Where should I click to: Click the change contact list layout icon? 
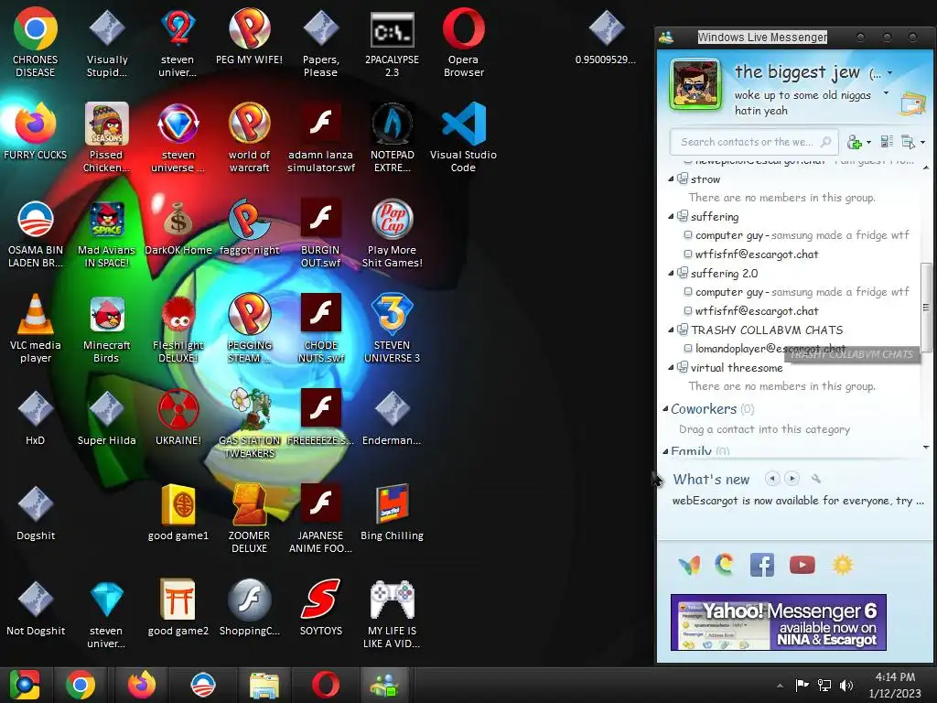[x=887, y=142]
